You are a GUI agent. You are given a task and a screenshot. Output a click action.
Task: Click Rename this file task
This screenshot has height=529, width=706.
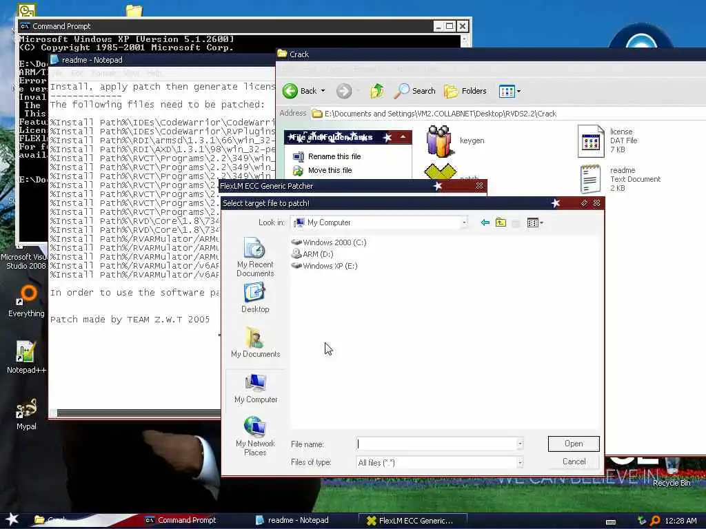click(x=334, y=156)
